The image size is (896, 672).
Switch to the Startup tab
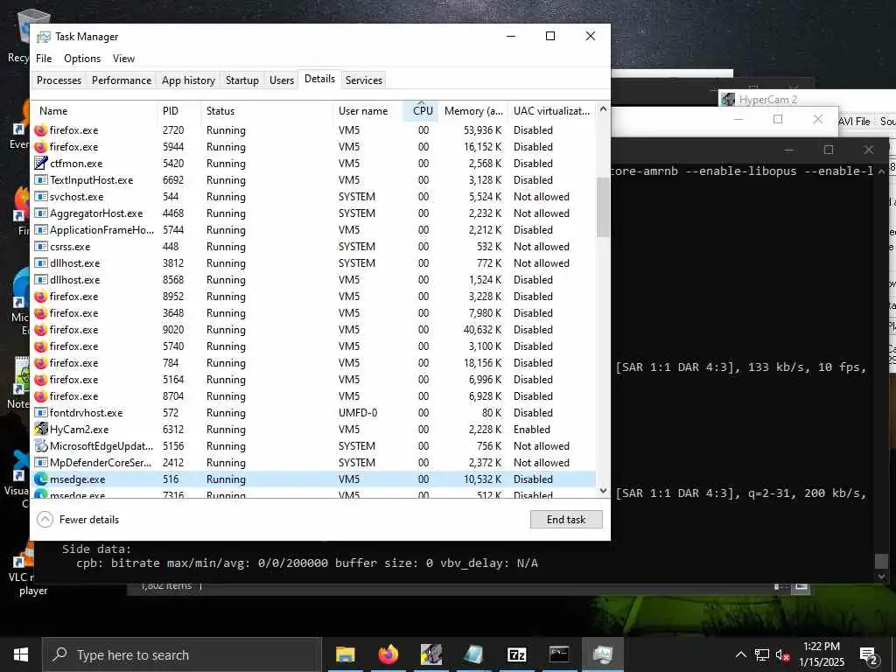(242, 80)
